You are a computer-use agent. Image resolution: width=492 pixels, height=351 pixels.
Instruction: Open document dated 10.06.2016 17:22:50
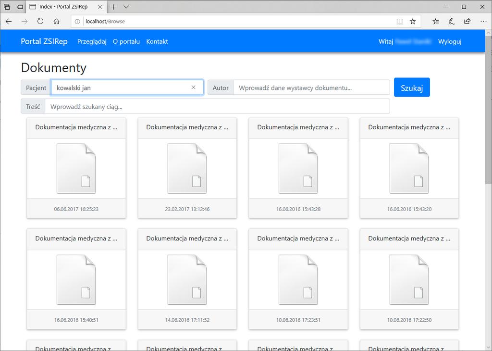tap(409, 279)
